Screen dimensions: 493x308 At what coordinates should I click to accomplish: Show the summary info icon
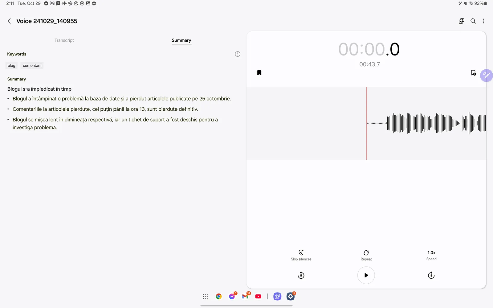(238, 54)
